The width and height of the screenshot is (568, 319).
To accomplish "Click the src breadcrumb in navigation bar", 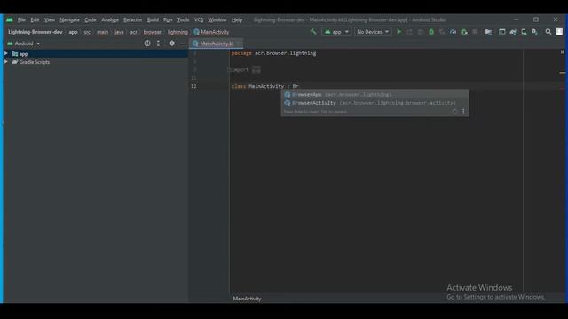I will (87, 32).
